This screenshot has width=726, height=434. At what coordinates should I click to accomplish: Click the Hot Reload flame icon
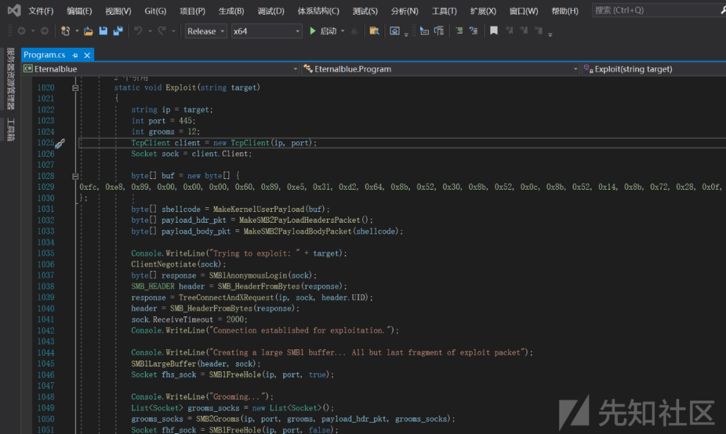point(355,31)
